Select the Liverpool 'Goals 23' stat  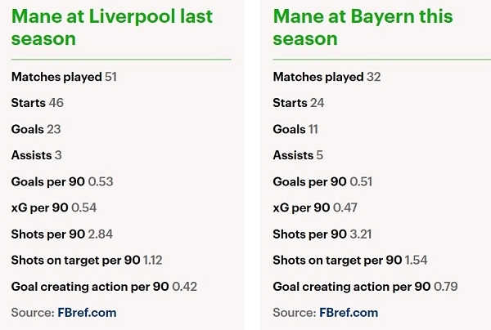click(36, 129)
